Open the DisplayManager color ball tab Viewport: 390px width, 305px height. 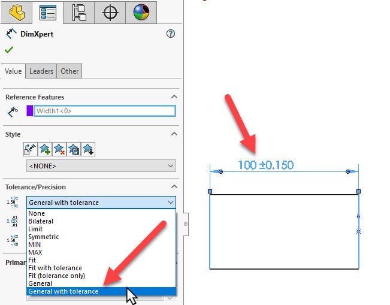141,12
